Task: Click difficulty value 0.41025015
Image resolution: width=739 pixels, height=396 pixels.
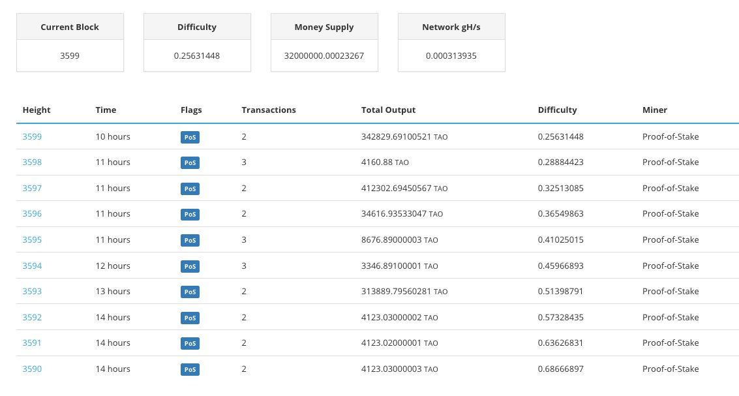Action: (560, 239)
